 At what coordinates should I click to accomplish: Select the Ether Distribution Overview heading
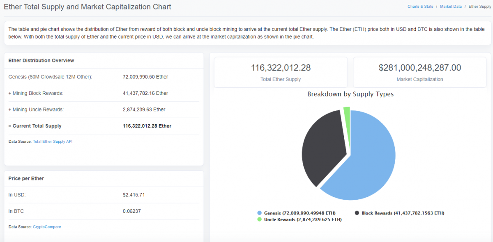(x=41, y=60)
